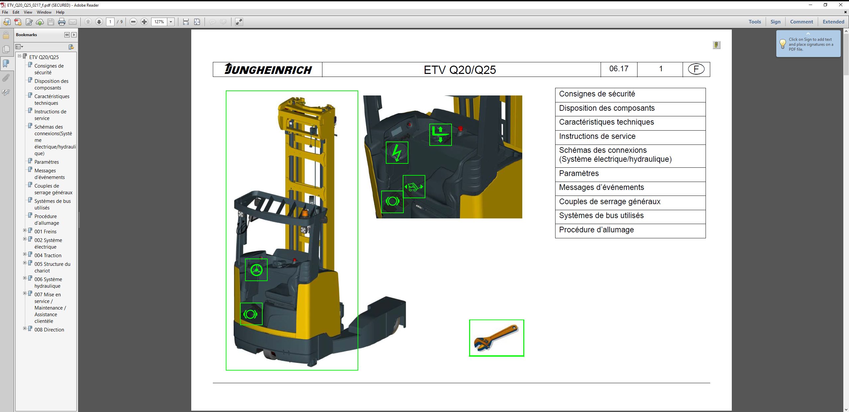Print the document via the printer icon
This screenshot has height=412, width=849.
(62, 22)
